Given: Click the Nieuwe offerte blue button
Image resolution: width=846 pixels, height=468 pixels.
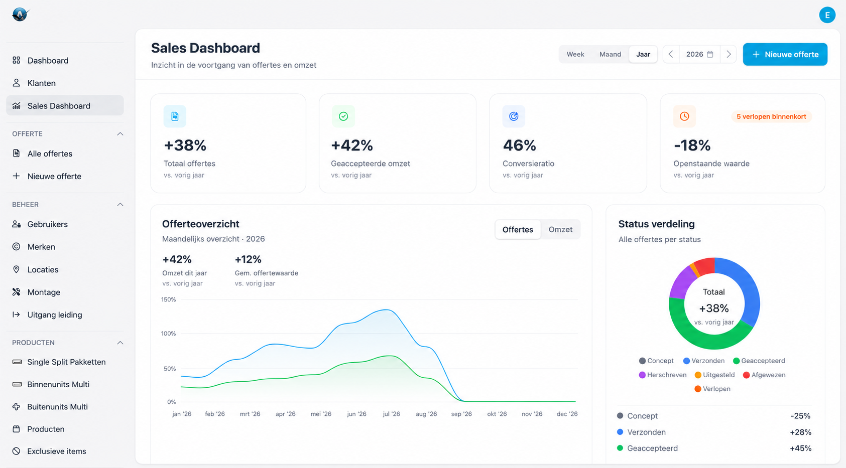Looking at the screenshot, I should click(x=785, y=54).
